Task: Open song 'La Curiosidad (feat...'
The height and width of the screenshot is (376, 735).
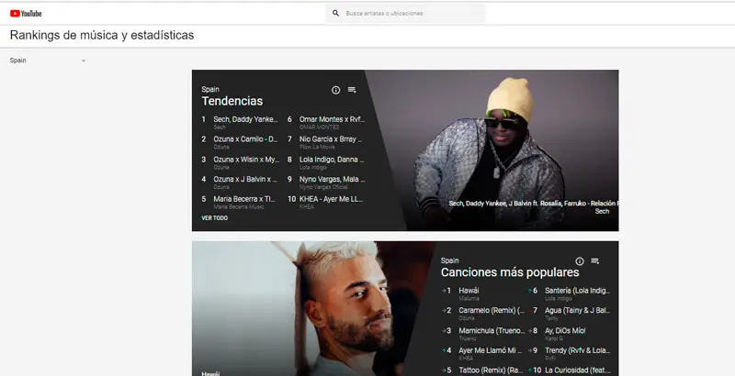Action: coord(578,370)
